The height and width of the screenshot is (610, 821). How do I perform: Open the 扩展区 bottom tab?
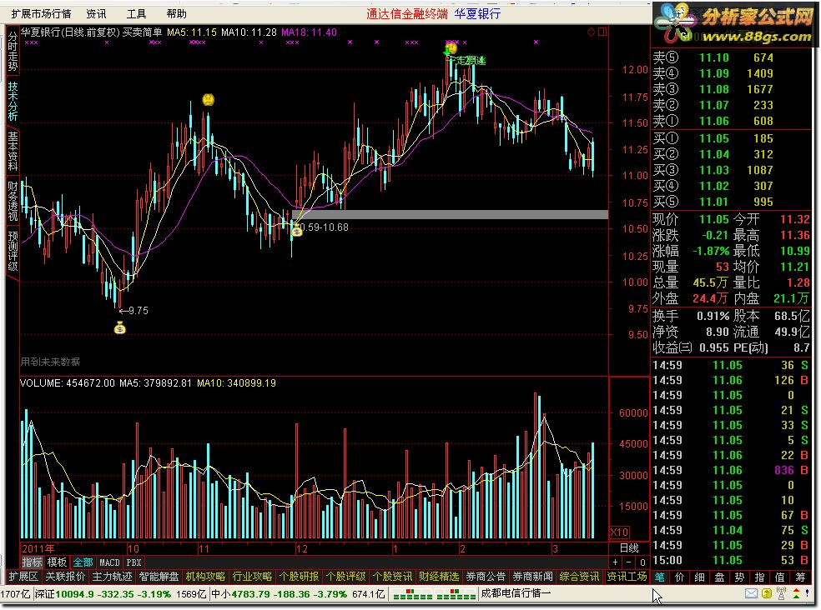point(23,577)
